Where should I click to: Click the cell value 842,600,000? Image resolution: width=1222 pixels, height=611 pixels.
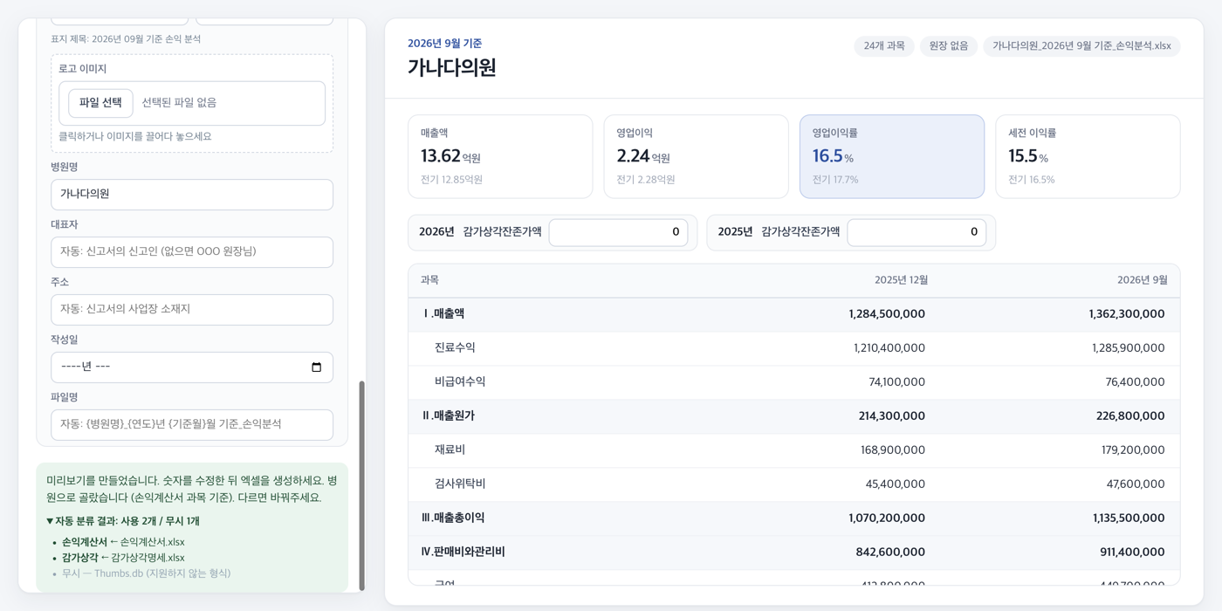[x=891, y=553]
